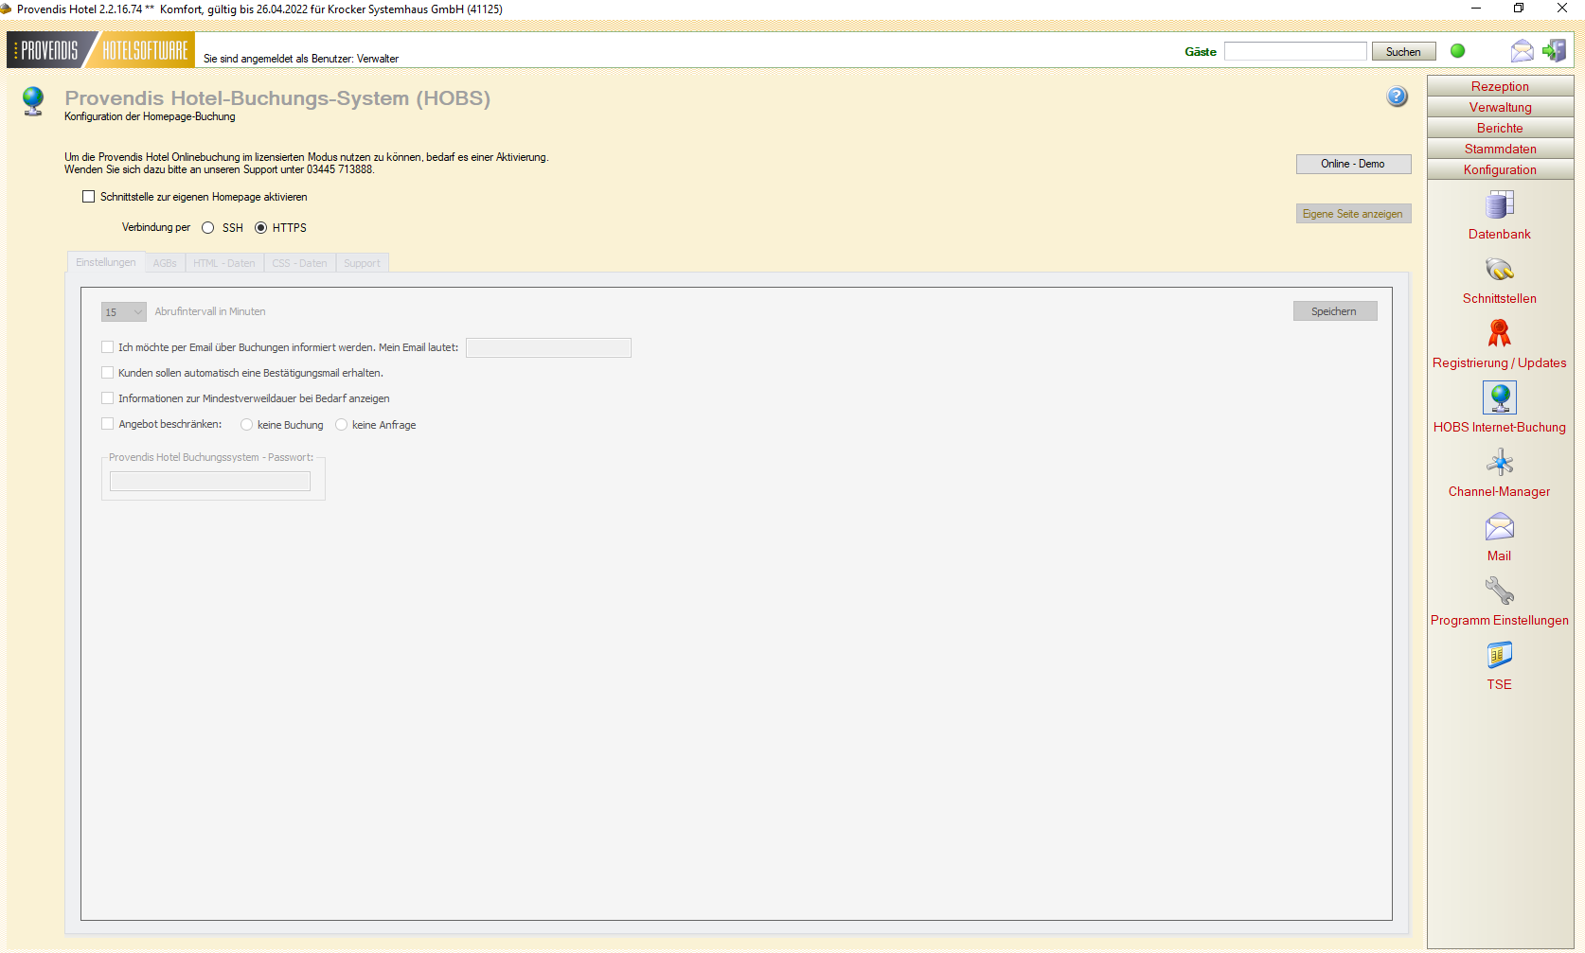This screenshot has width=1585, height=953.
Task: Select the SSH connection radio button
Action: [208, 228]
